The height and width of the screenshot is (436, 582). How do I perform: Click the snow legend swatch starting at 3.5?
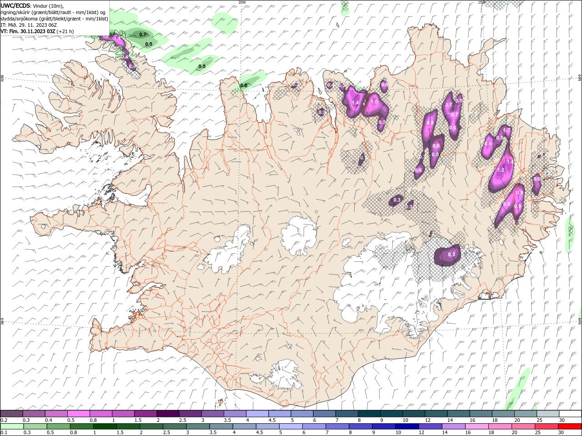pyautogui.click(x=235, y=414)
